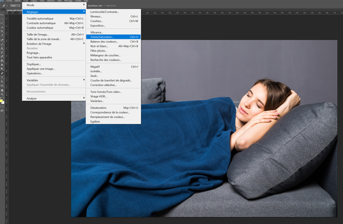343x224 pixels.
Task: Select the Type tool
Action: pos(2,78)
